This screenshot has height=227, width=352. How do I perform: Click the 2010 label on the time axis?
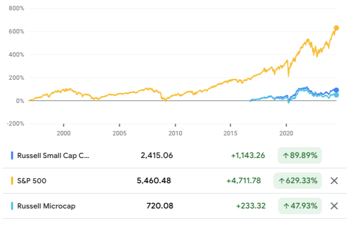[175, 132]
